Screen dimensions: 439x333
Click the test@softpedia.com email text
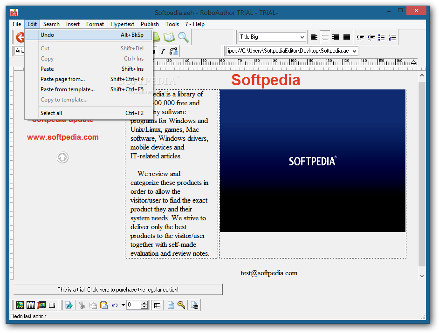tap(269, 273)
